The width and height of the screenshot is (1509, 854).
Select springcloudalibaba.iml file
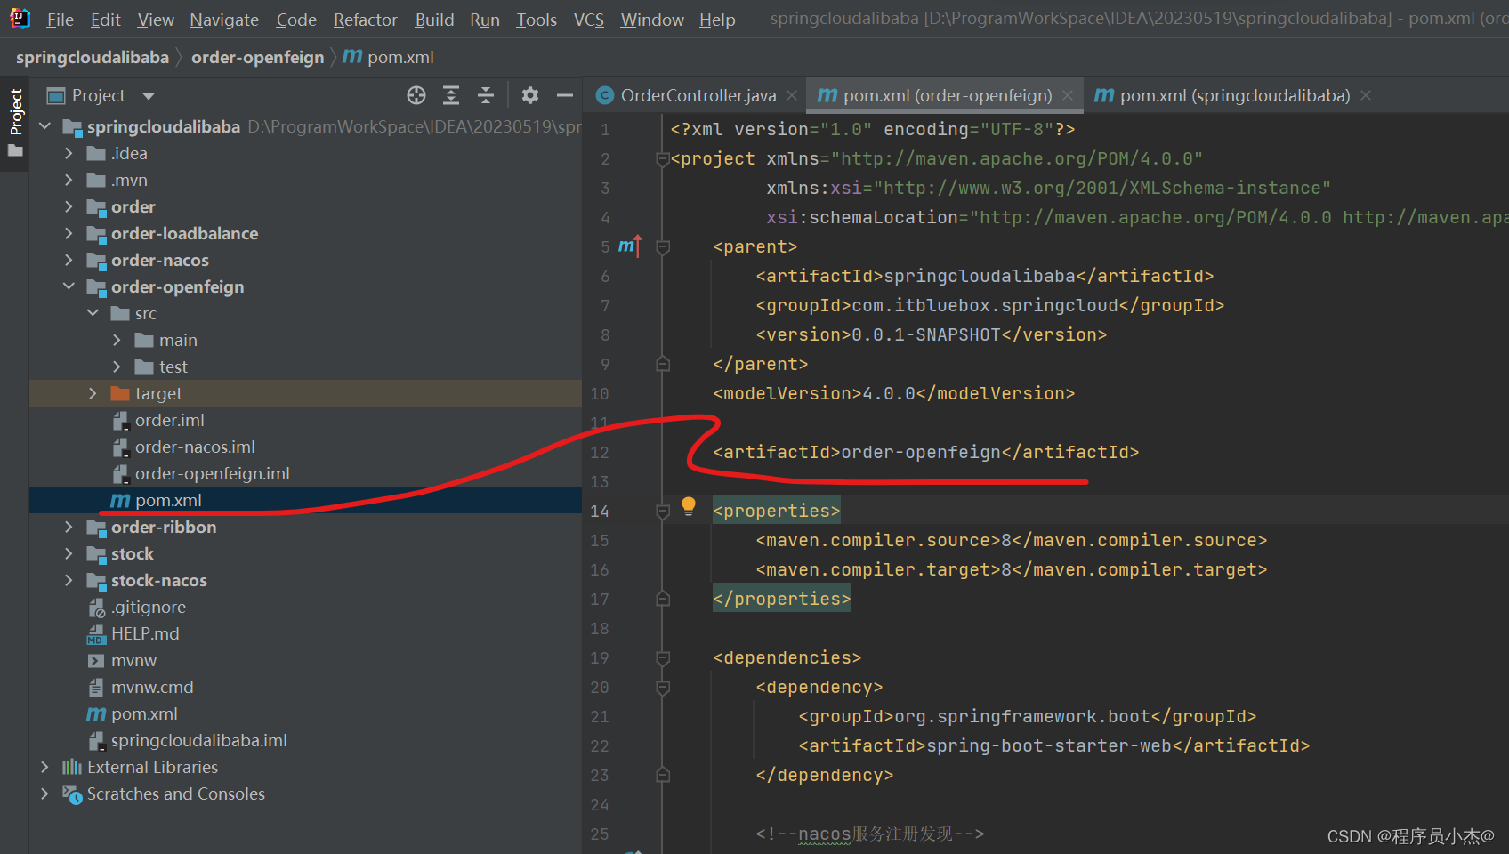198,740
